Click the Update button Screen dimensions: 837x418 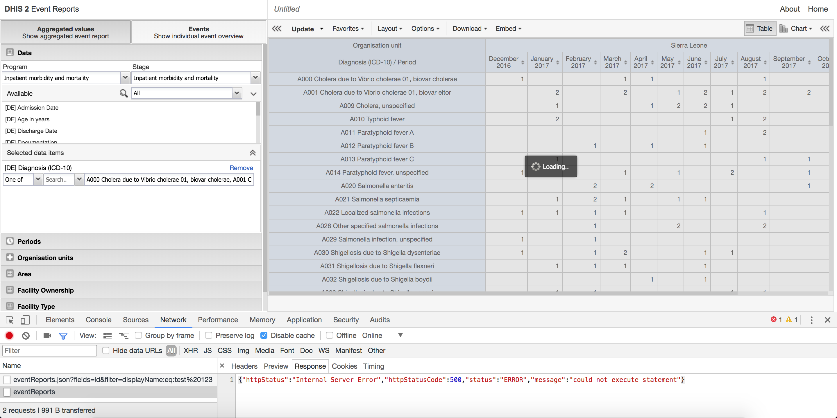point(303,29)
